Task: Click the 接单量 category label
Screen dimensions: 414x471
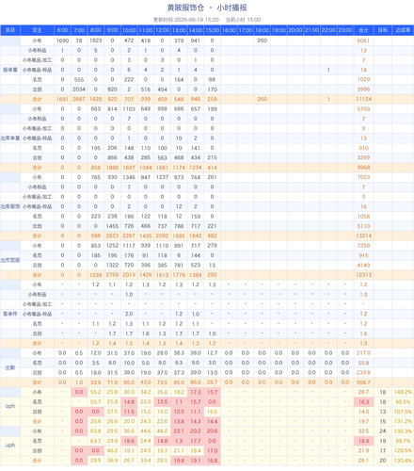Action: pos(10,70)
